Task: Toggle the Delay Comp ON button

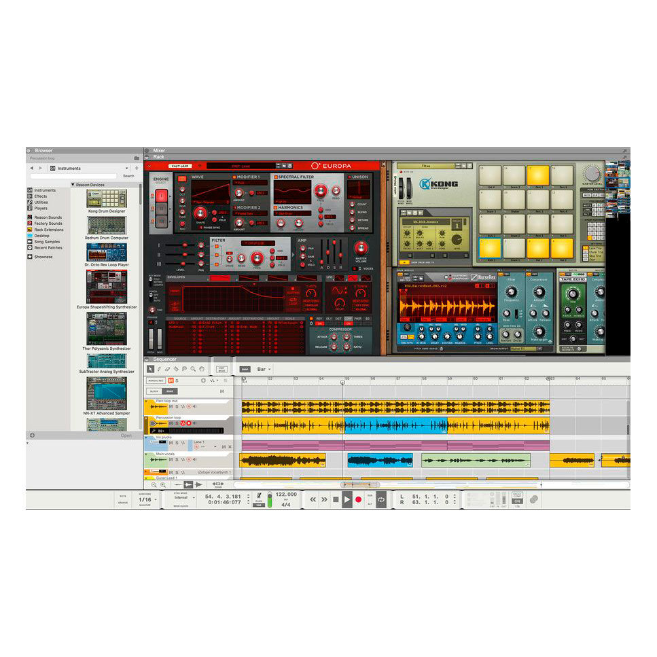Action: tap(517, 501)
